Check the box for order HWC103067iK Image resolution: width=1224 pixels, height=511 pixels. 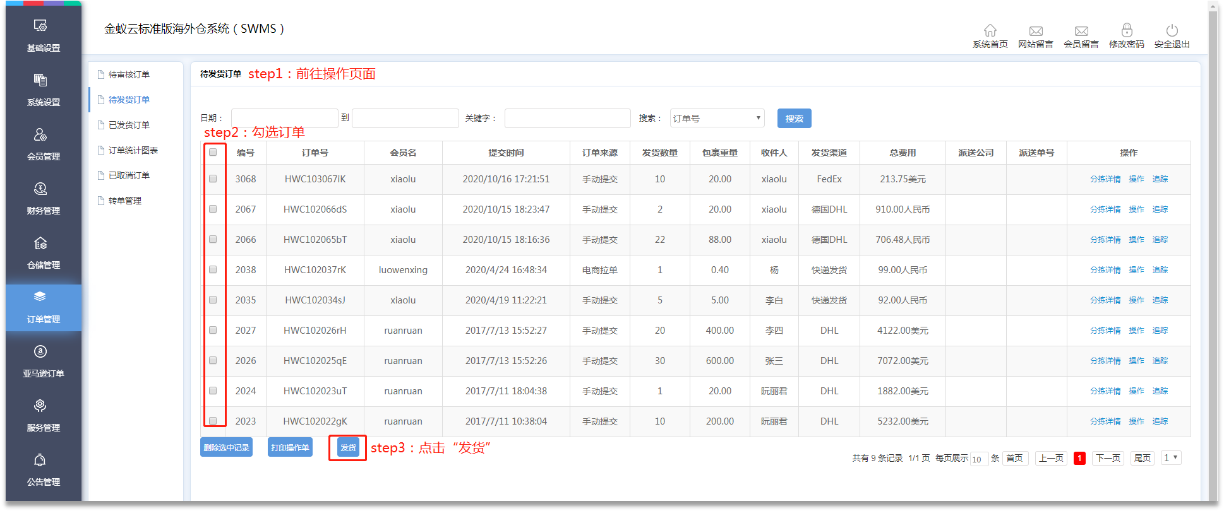[x=213, y=179]
